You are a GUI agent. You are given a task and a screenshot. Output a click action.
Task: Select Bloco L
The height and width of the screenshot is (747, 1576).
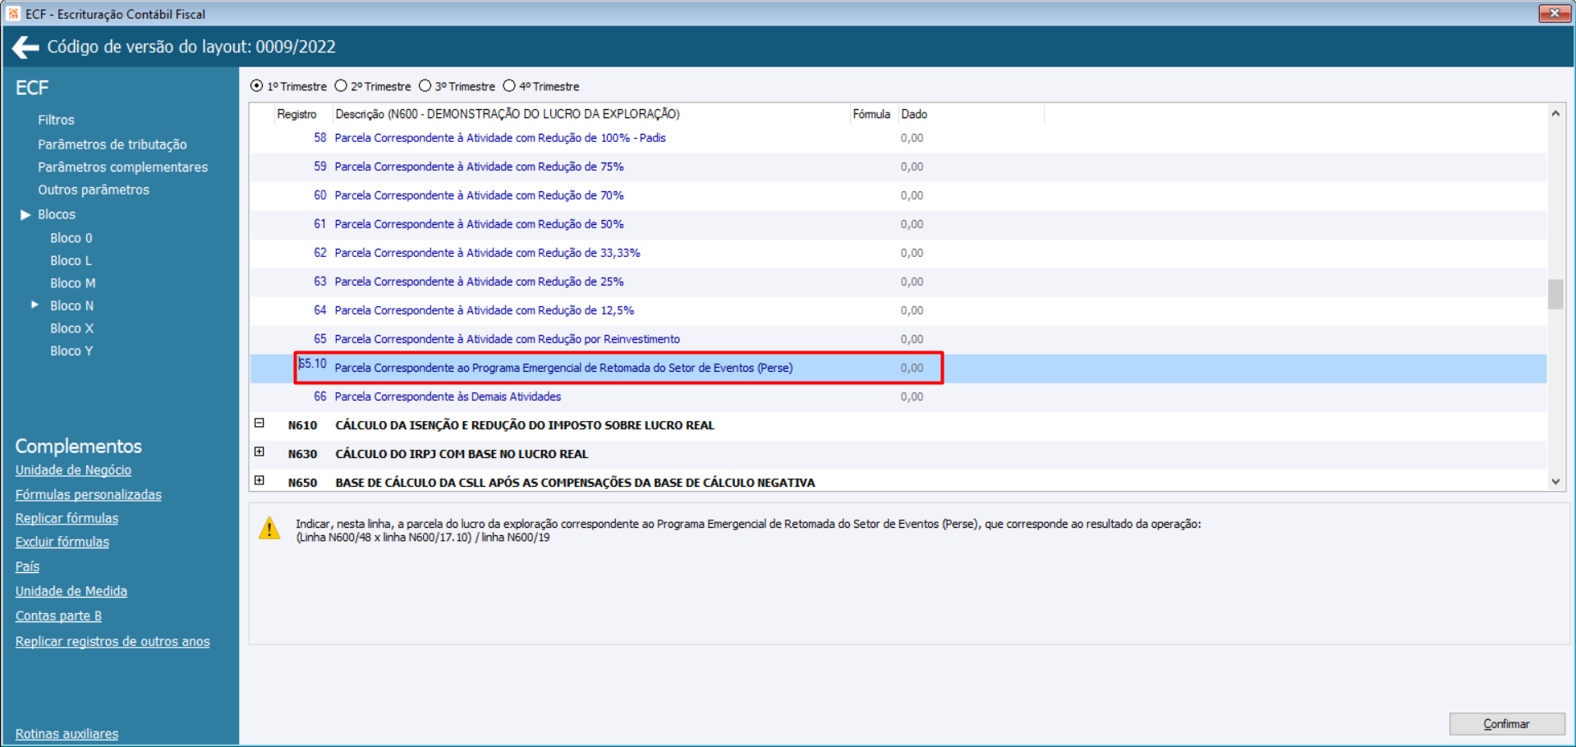[71, 260]
